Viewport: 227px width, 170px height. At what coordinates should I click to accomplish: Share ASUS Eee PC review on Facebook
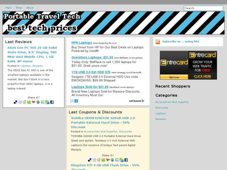52,102
